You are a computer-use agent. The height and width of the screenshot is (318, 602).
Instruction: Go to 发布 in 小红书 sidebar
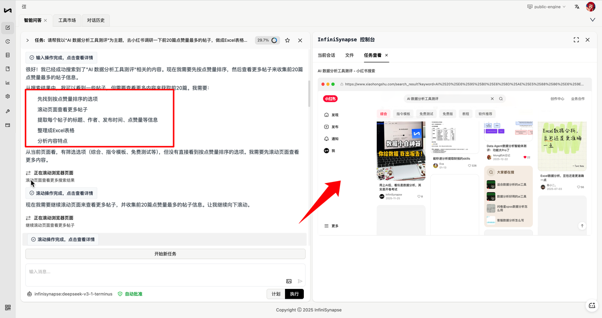[x=332, y=127]
